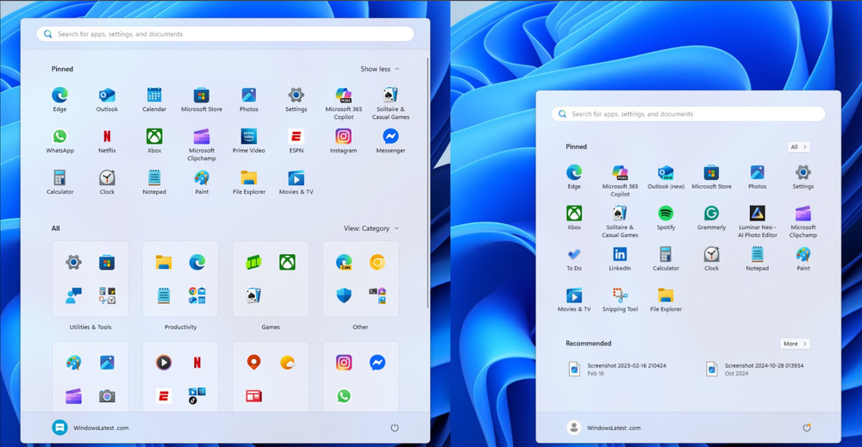862x447 pixels.
Task: Open Calendar pinned app
Action: [154, 99]
